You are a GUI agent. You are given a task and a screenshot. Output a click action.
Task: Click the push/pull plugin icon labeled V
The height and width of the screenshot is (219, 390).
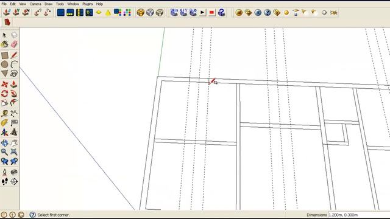tap(16, 12)
